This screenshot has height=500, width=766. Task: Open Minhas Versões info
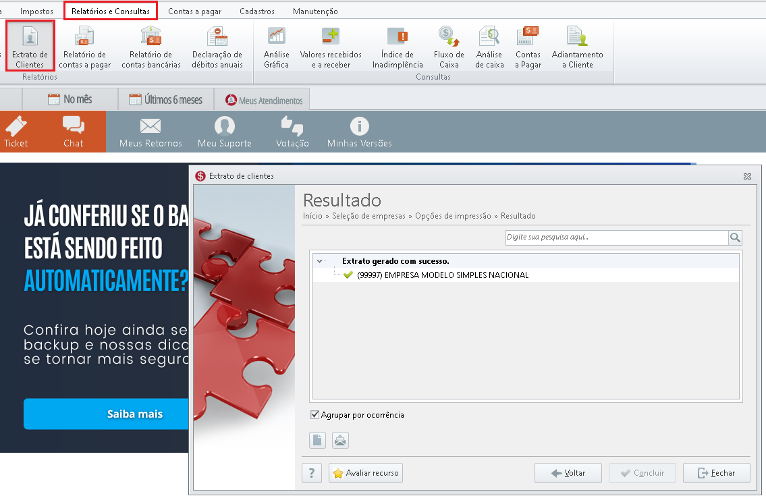(360, 132)
